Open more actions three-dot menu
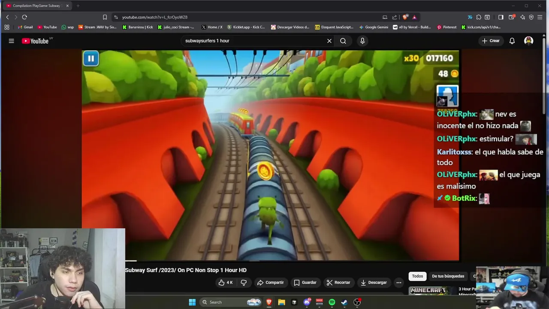 click(x=399, y=282)
